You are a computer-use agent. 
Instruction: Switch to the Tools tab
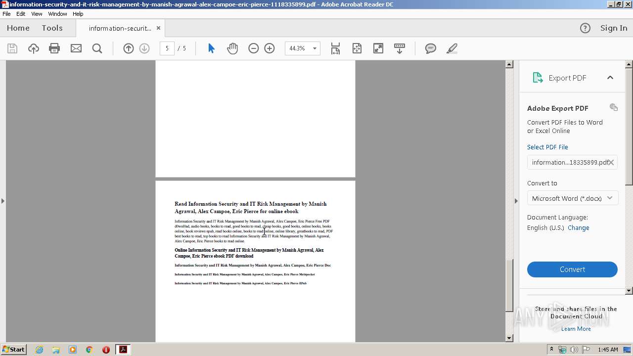[52, 28]
